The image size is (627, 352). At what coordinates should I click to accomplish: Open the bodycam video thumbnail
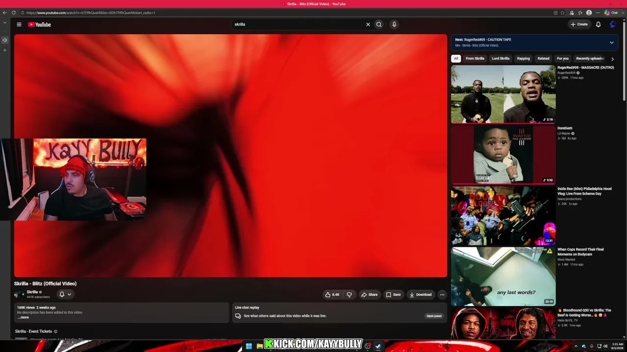[503, 276]
